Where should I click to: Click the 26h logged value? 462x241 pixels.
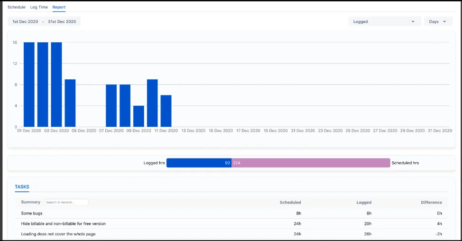point(368,234)
